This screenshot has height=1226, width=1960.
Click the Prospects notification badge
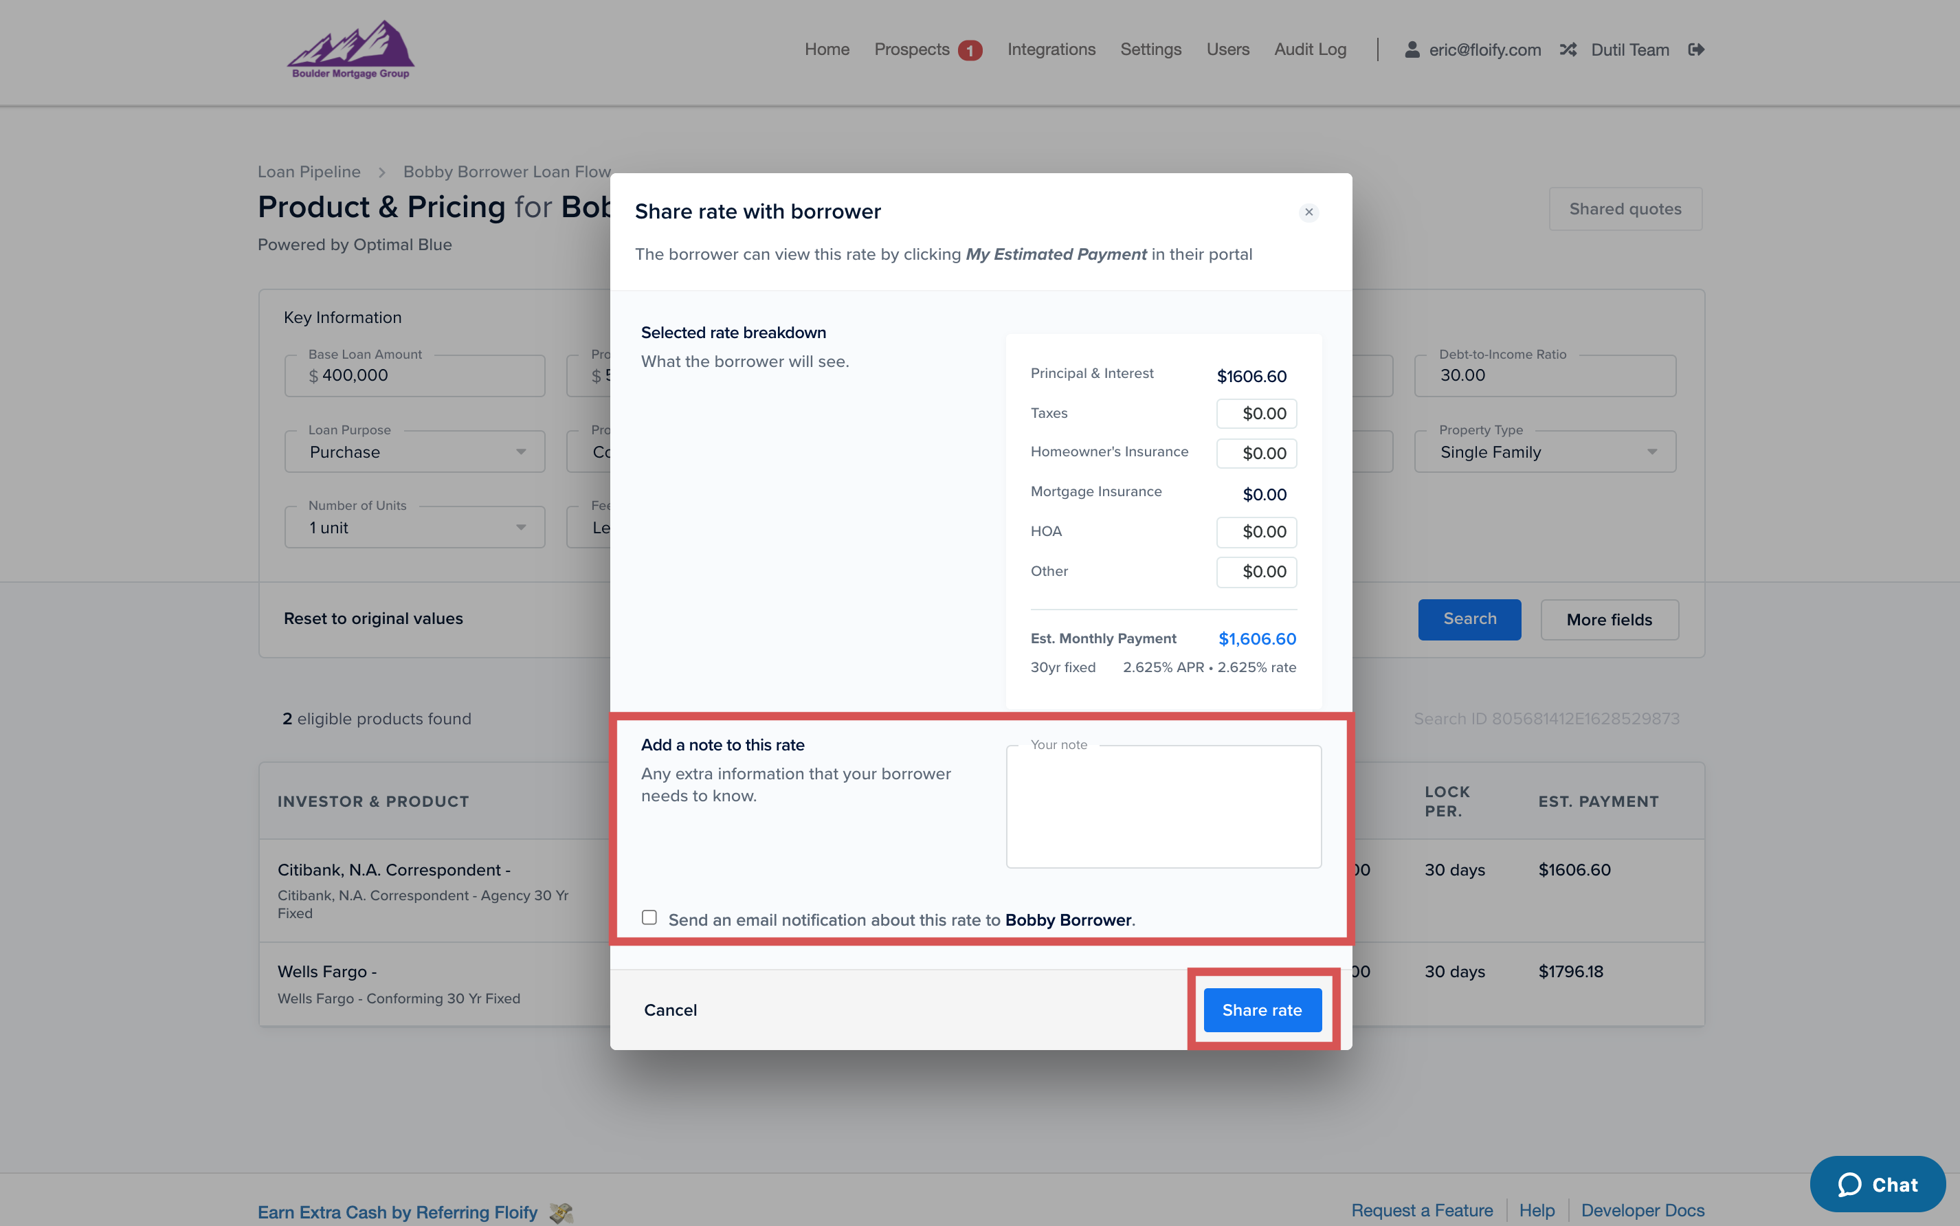click(x=969, y=50)
